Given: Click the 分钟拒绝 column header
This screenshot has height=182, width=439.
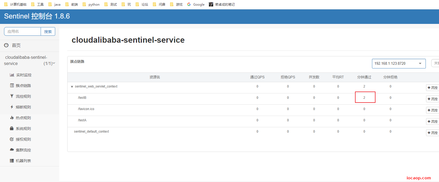Looking at the screenshot, I should point(391,77).
